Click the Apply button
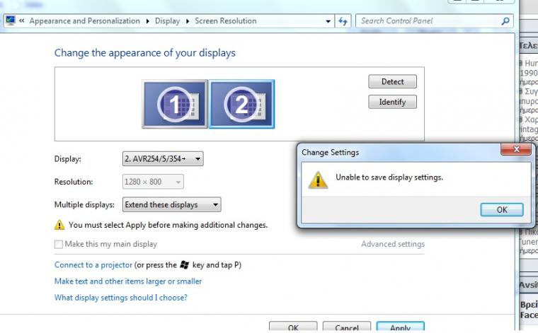 click(400, 328)
